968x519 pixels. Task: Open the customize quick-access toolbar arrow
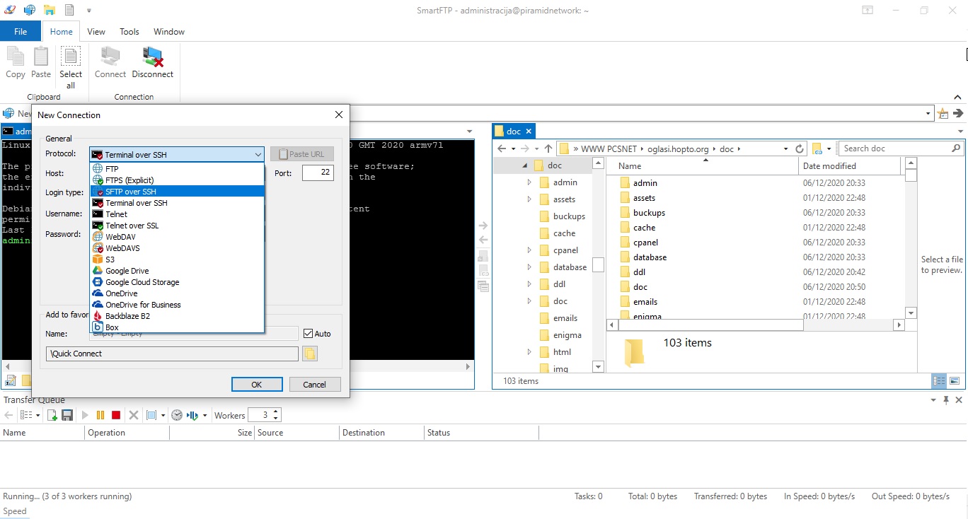[x=89, y=10]
